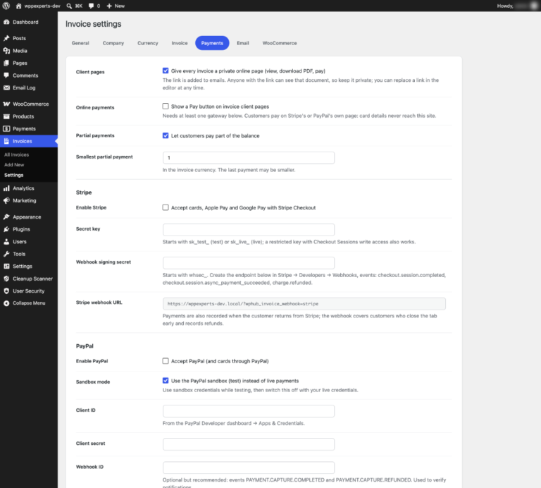Image resolution: width=541 pixels, height=488 pixels.
Task: Open the Invoices Settings submenu link
Action: coord(14,175)
